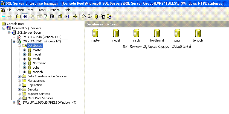Click the New Login toolbar icon
Viewport: 229px width, 114px height.
pyautogui.click(x=103, y=16)
